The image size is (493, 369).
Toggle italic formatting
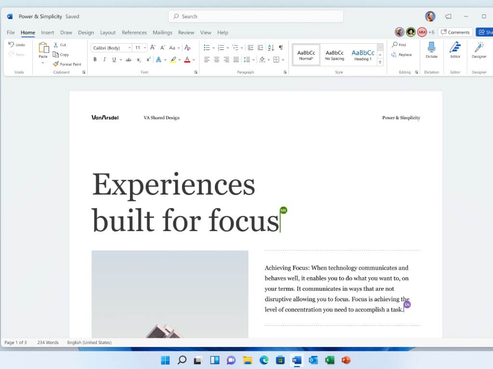point(104,60)
